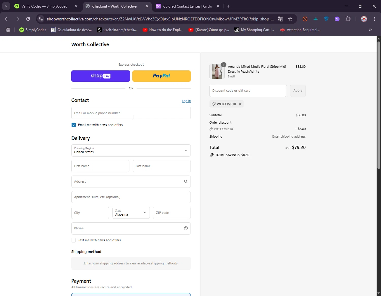Screen dimensions: 381x296
Task: Open a new browser tab
Action: [229, 6]
